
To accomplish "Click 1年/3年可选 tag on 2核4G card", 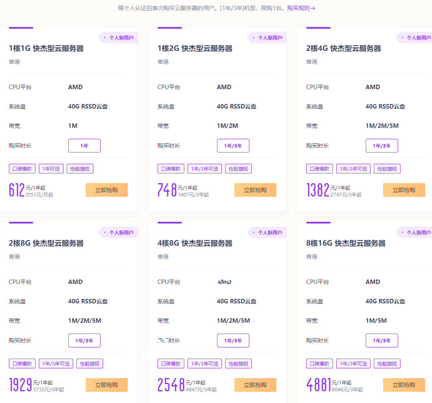I will tap(354, 169).
